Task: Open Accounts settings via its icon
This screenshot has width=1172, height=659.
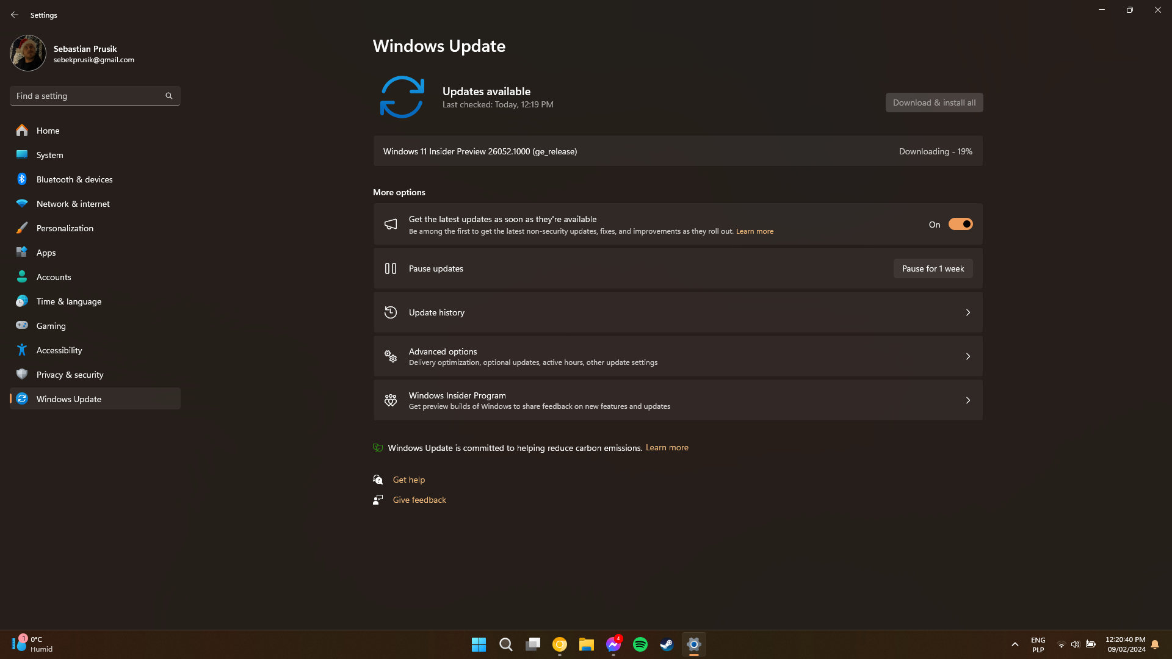Action: [x=21, y=276]
